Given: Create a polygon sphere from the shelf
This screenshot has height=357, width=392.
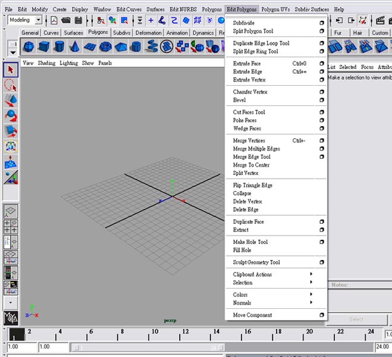Looking at the screenshot, I should pyautogui.click(x=29, y=47).
